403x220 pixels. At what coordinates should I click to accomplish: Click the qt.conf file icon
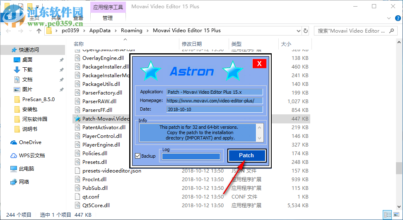[x=77, y=197]
